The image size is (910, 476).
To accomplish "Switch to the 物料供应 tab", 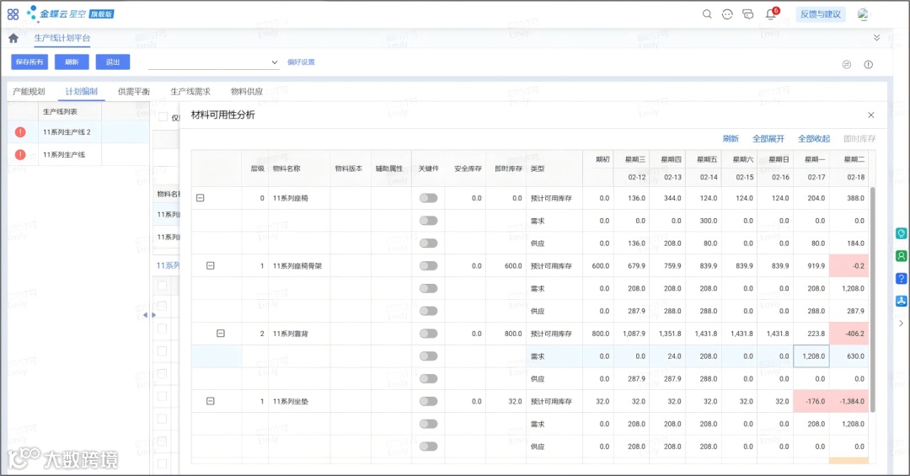I will 247,91.
